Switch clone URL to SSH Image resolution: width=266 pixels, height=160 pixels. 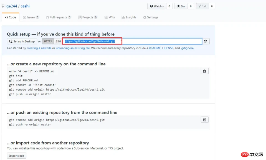tap(58, 42)
